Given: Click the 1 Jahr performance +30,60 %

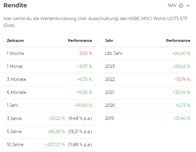Looking at the screenshot, I should click(x=83, y=105).
